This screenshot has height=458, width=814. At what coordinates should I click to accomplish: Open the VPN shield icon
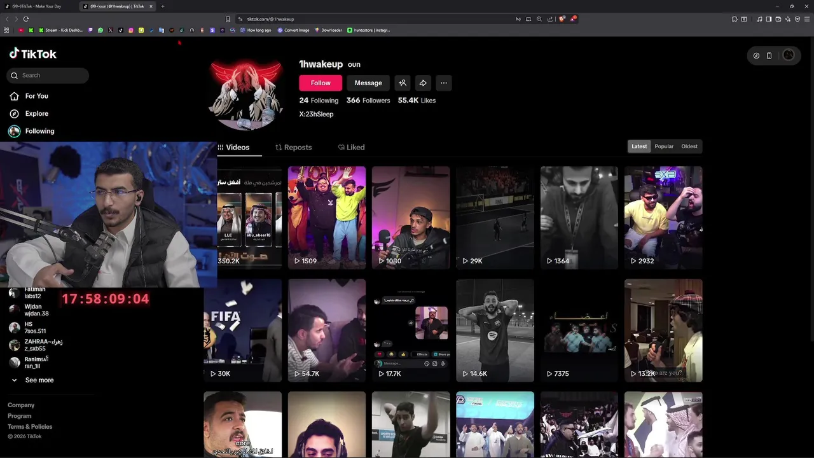[797, 19]
